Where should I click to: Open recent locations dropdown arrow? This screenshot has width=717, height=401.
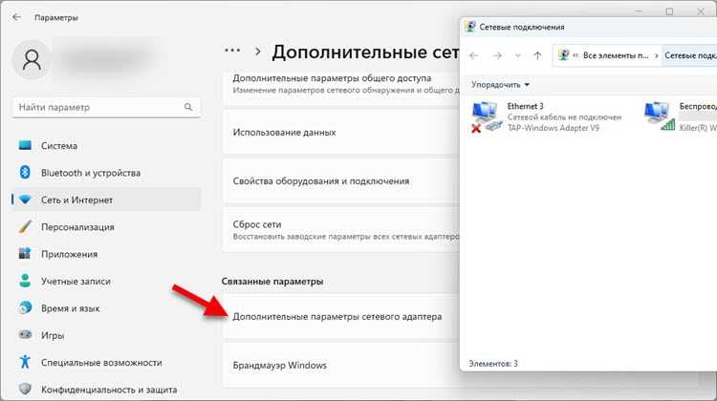(x=517, y=55)
